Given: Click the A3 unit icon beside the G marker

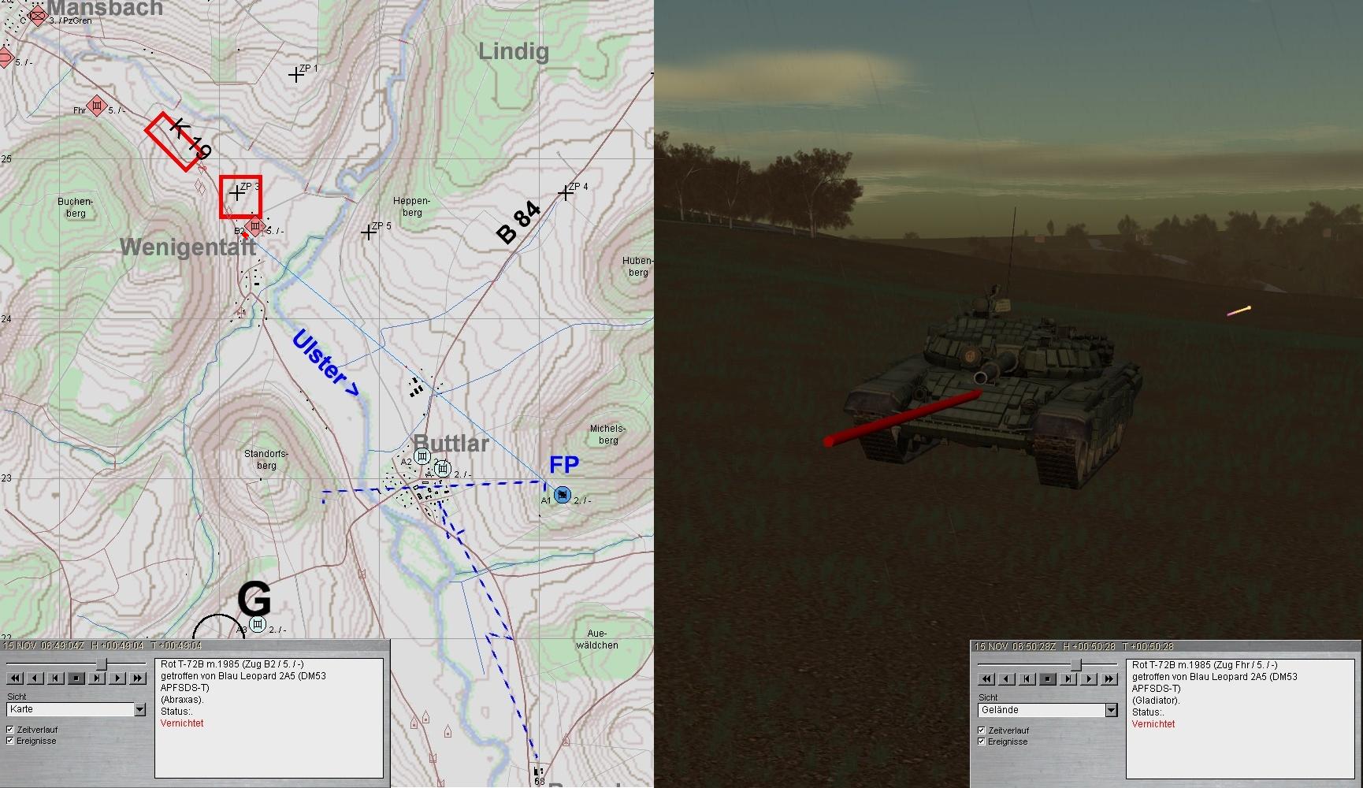Looking at the screenshot, I should tap(257, 625).
